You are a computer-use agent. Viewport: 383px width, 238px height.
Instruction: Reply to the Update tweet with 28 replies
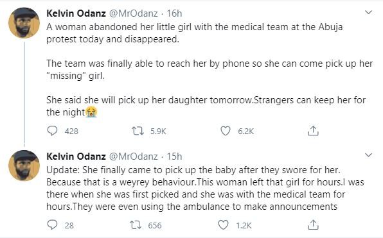point(52,225)
